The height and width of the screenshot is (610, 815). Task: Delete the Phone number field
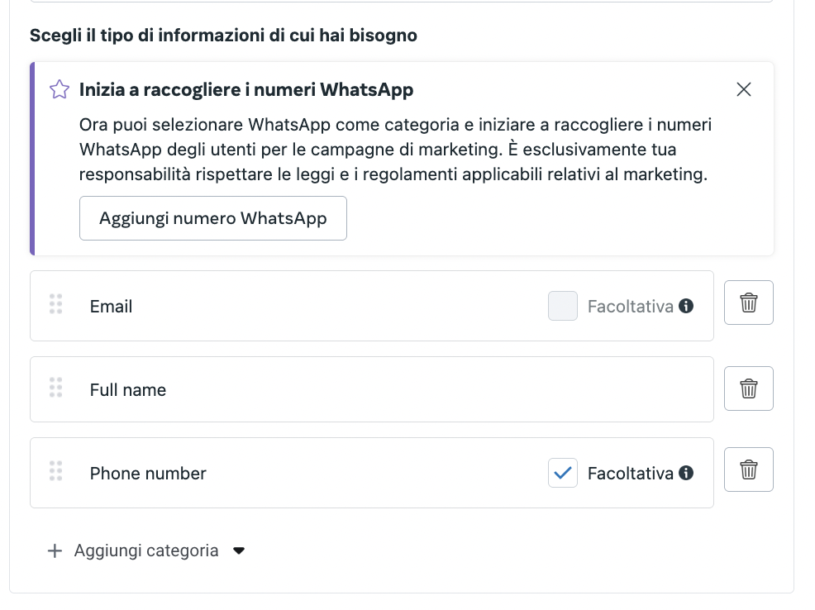[748, 469]
